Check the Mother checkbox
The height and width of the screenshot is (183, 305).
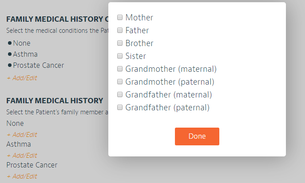click(x=120, y=18)
